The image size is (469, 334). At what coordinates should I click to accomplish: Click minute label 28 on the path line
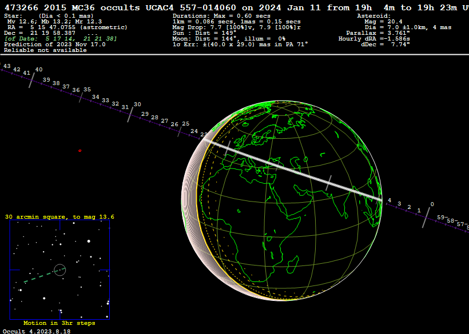click(x=154, y=118)
